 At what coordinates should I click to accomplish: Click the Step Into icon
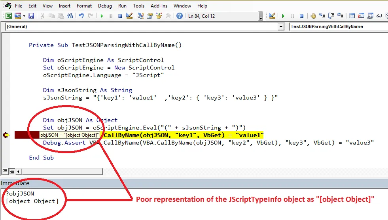click(322, 16)
